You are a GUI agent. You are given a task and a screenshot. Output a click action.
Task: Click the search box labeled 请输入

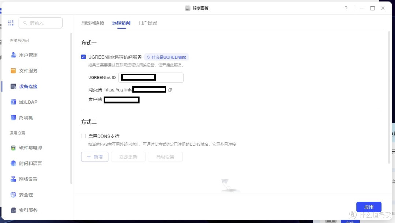(41, 23)
